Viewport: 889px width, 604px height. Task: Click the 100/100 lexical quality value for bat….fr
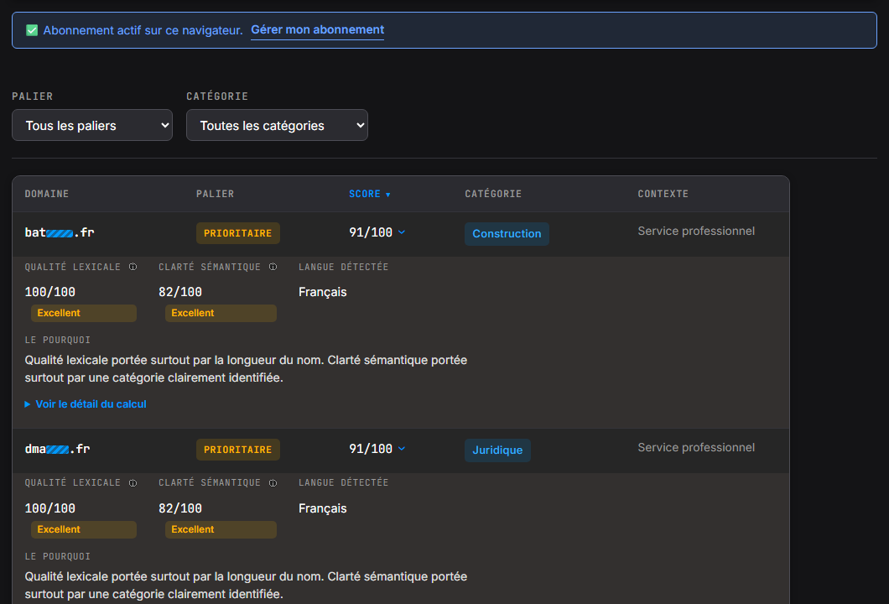(x=49, y=292)
